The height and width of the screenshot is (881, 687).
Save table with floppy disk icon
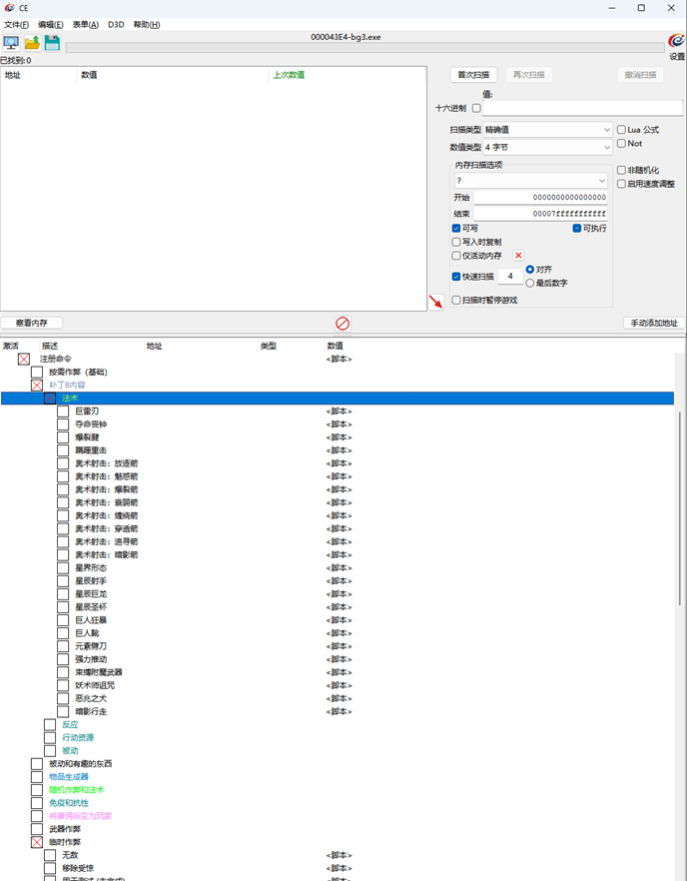[x=52, y=43]
